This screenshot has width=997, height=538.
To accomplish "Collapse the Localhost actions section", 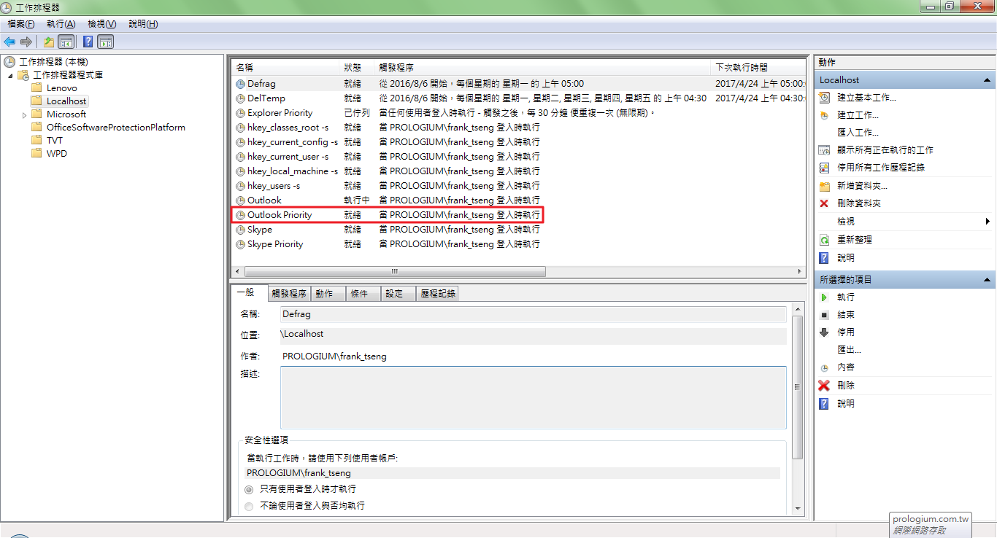I will coord(987,80).
